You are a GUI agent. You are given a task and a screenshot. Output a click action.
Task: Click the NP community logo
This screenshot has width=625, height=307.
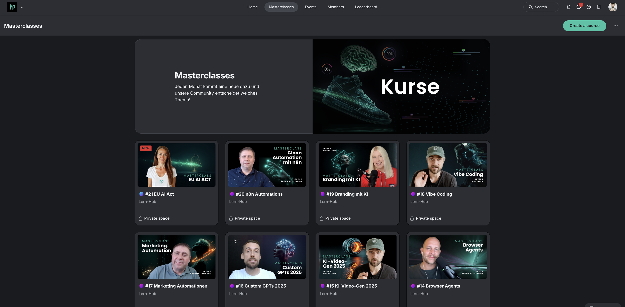(x=12, y=7)
